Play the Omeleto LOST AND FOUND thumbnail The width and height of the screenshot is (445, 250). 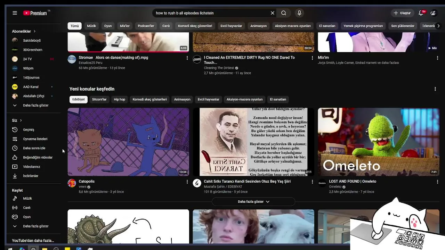(x=379, y=142)
